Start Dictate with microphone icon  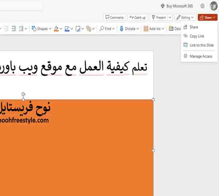[x=122, y=29]
